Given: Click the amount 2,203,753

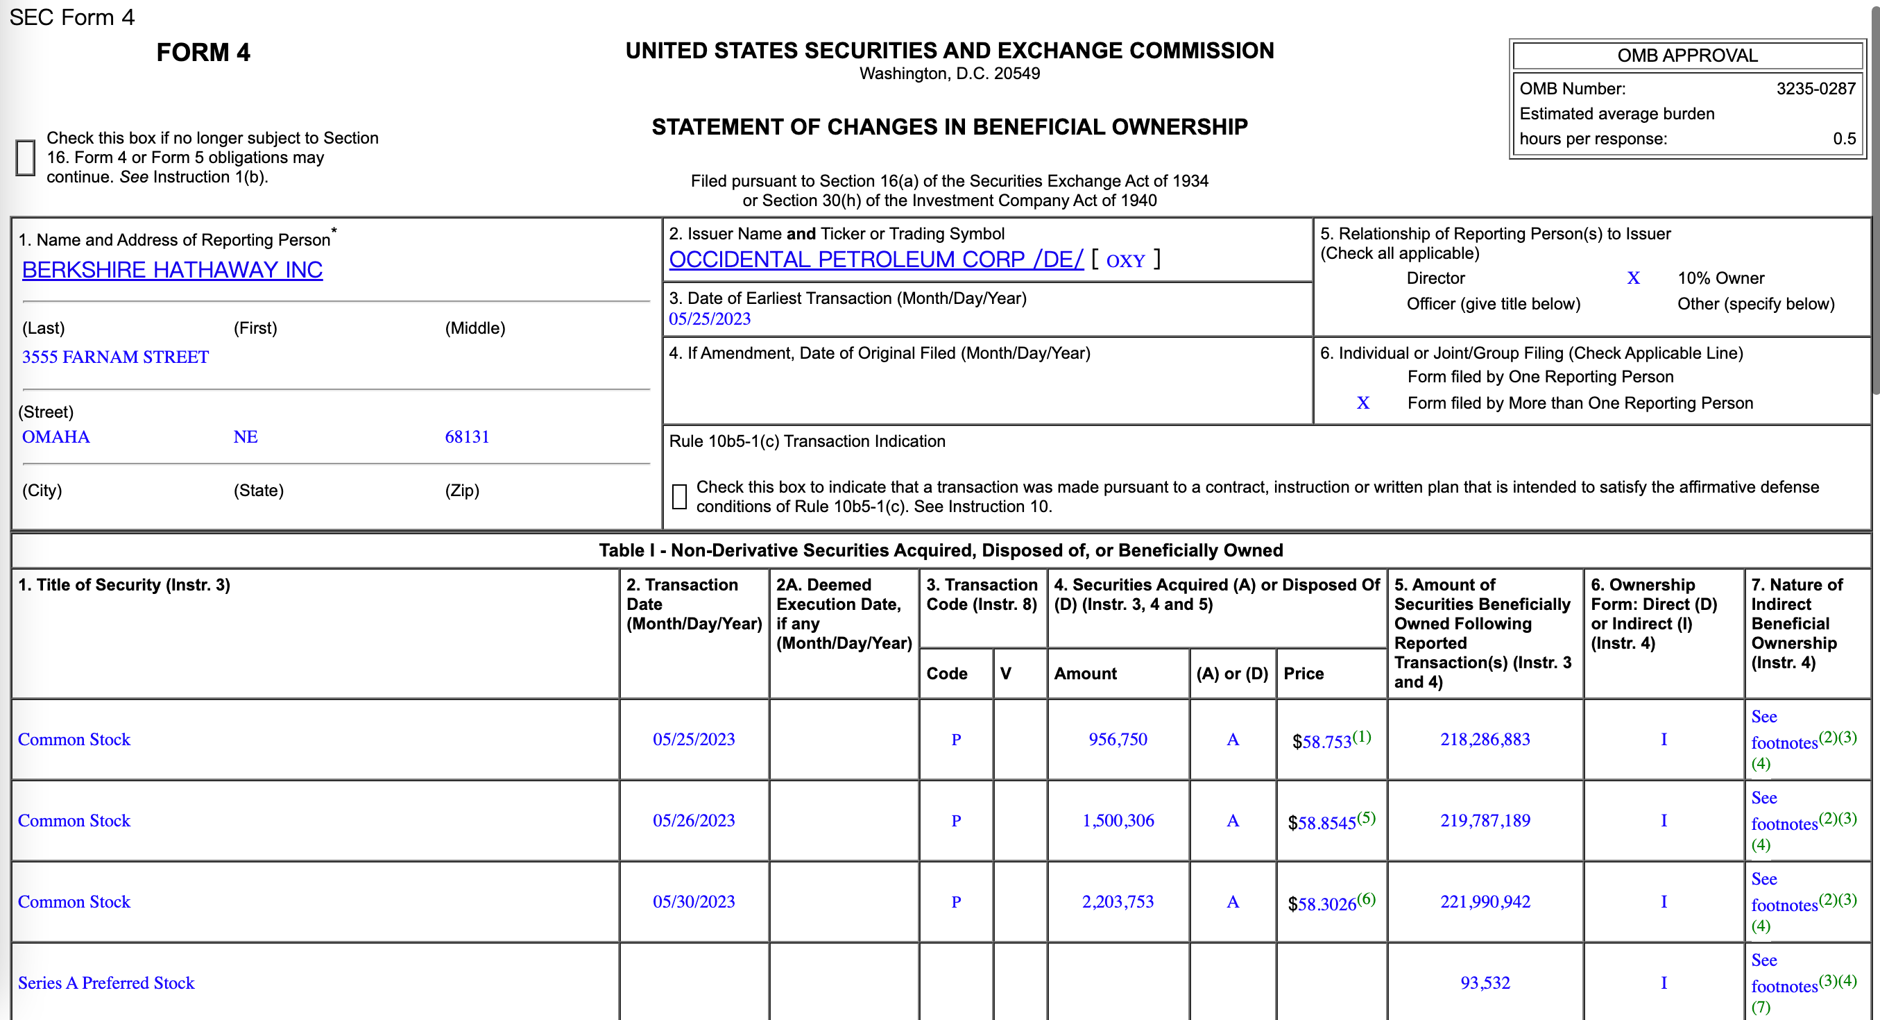Looking at the screenshot, I should tap(1118, 902).
